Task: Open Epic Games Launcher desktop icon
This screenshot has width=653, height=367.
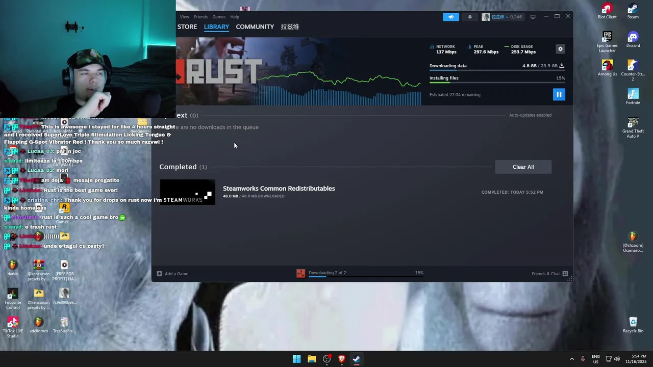Action: 607,42
